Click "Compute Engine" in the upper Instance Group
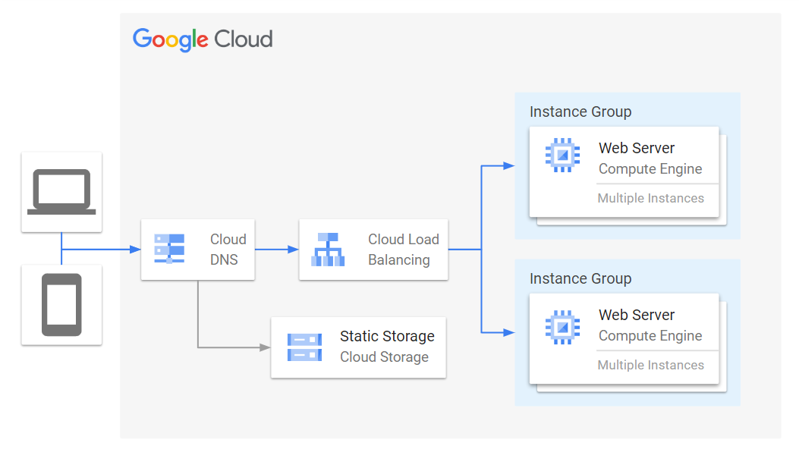The image size is (799, 468). [x=650, y=169]
